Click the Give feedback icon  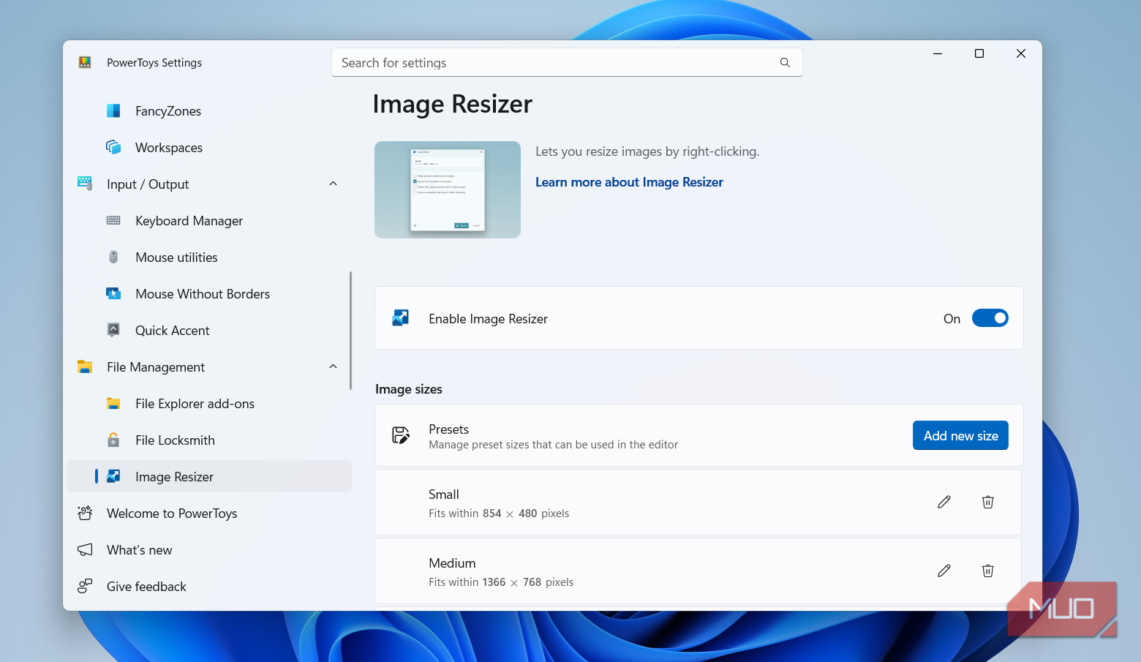click(85, 586)
